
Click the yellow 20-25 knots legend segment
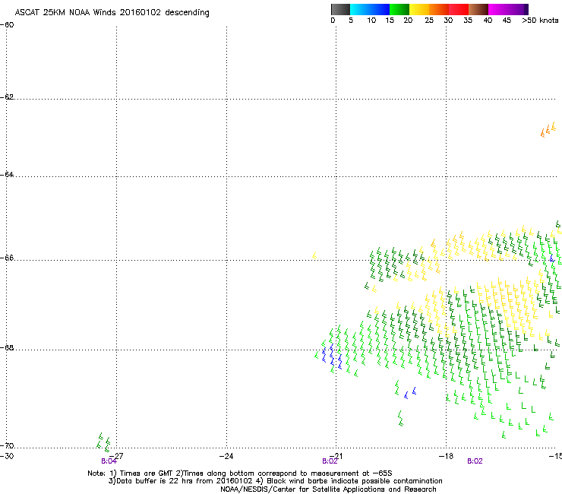pyautogui.click(x=419, y=9)
